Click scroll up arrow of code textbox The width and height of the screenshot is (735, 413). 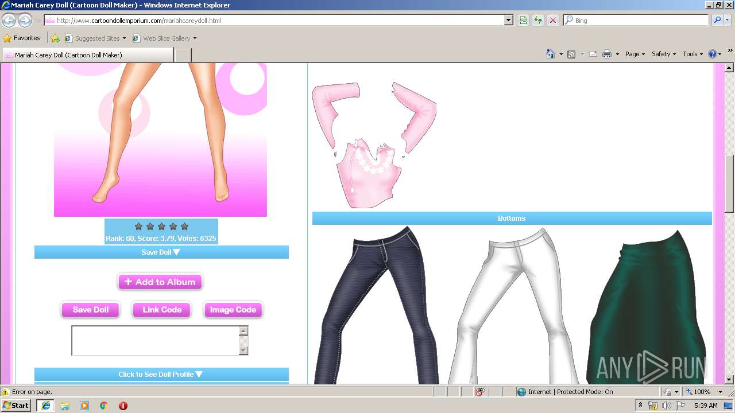(243, 331)
